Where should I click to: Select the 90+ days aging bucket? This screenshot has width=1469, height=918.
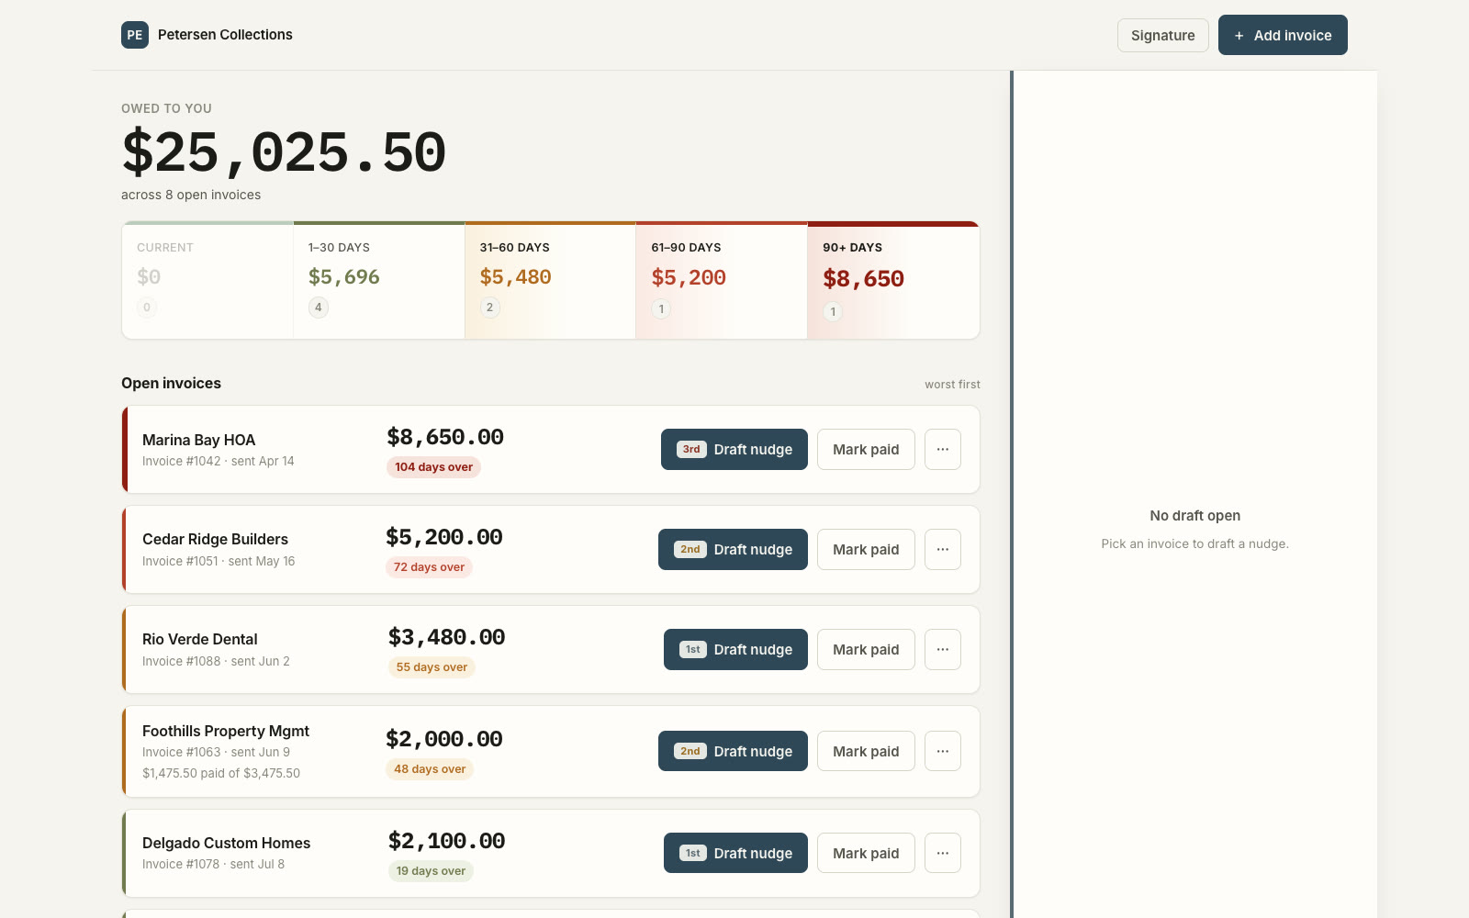point(893,280)
